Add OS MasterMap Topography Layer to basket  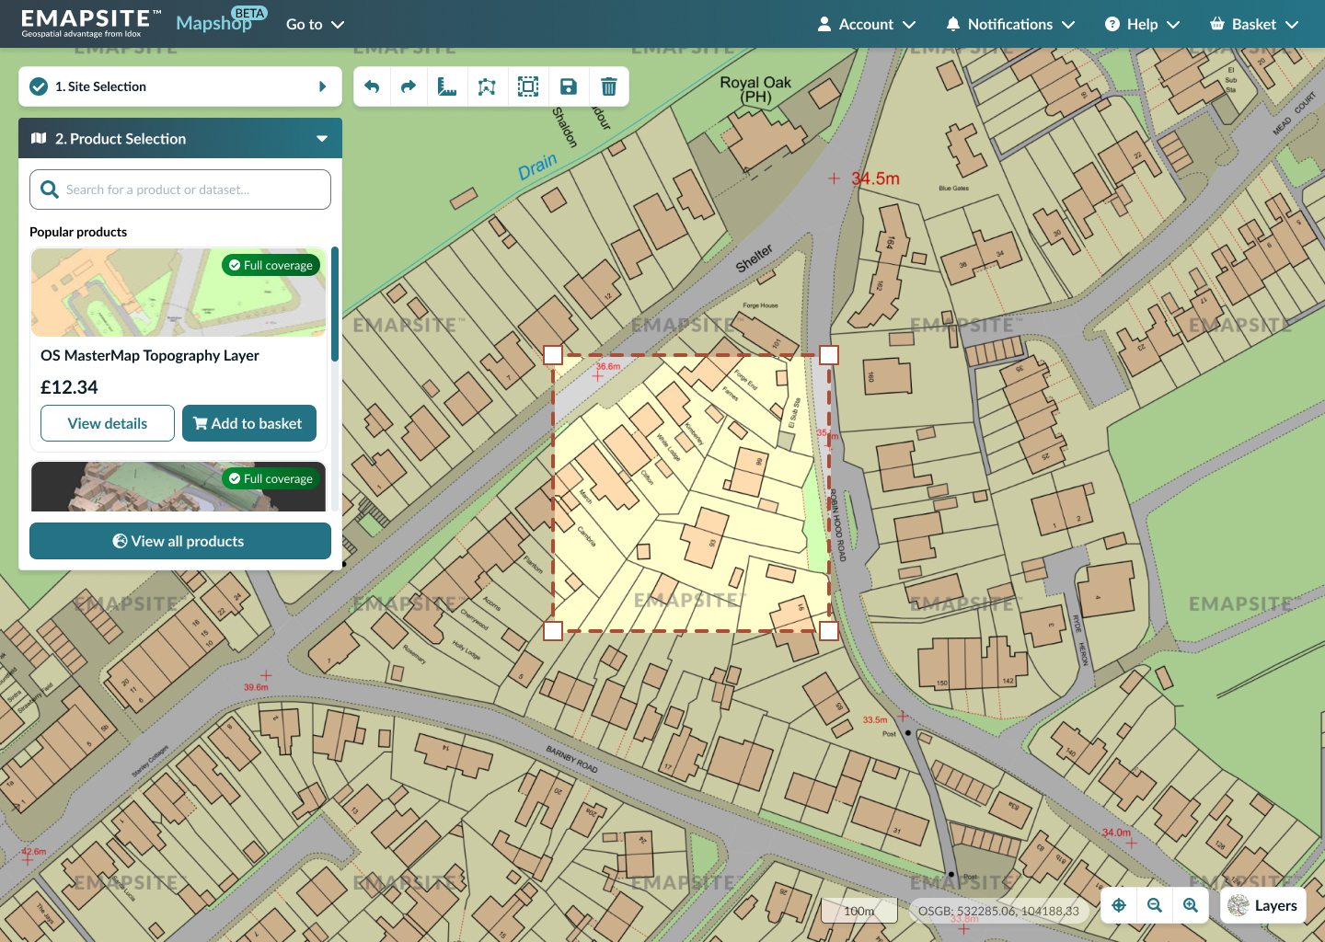tap(248, 423)
